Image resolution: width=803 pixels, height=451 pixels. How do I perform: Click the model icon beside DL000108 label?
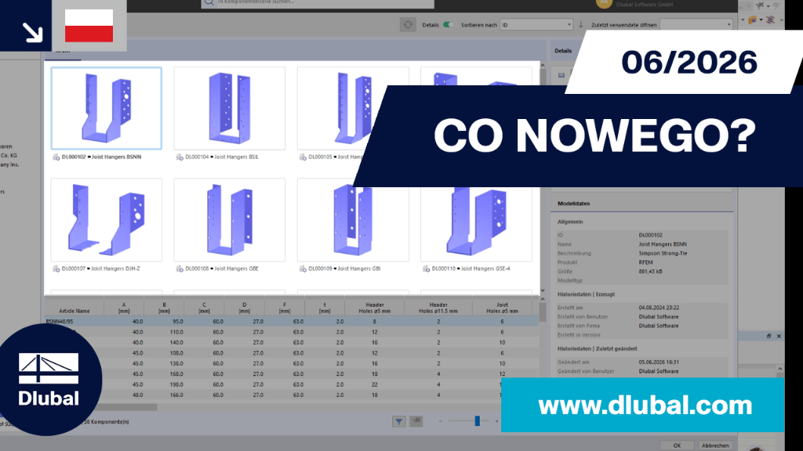coord(180,269)
